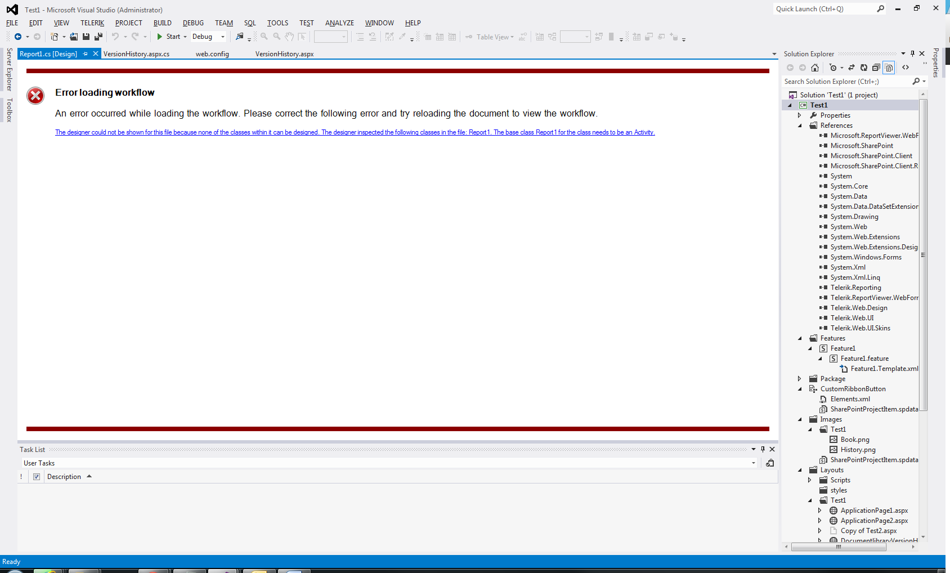Open the Start button dropdown arrow
The height and width of the screenshot is (573, 950).
coord(185,37)
